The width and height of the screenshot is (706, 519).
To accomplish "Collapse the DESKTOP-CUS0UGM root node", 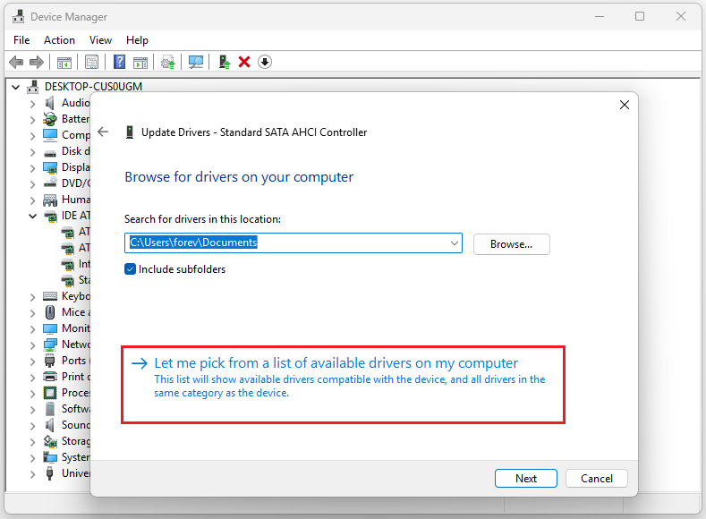I will pyautogui.click(x=16, y=87).
